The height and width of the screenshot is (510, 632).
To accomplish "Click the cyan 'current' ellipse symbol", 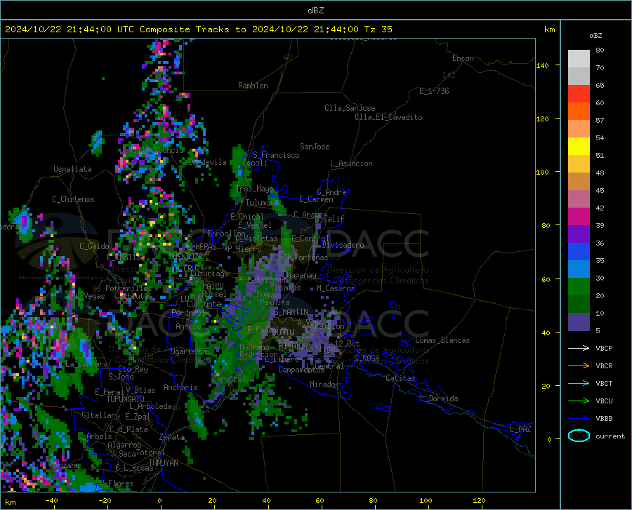I will pyautogui.click(x=579, y=436).
